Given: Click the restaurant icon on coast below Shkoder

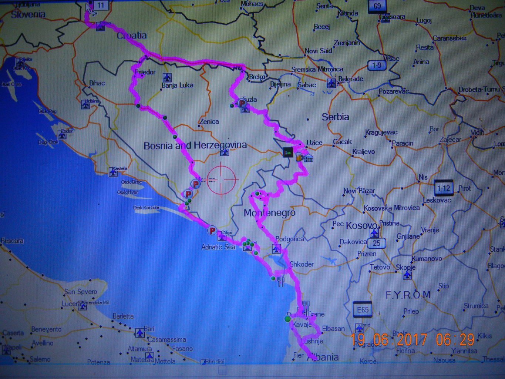Looking at the screenshot, I should point(280,281).
